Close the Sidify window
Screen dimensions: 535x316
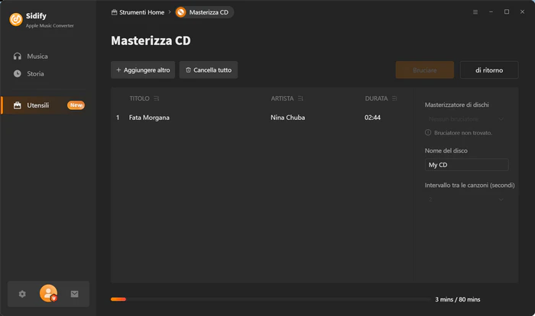coord(522,12)
